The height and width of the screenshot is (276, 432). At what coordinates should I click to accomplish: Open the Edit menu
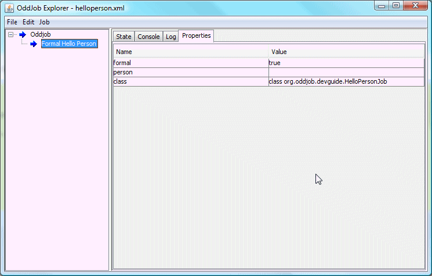pyautogui.click(x=28, y=21)
